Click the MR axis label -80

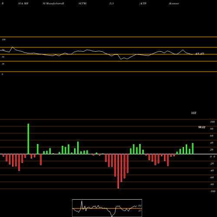(x=212, y=184)
